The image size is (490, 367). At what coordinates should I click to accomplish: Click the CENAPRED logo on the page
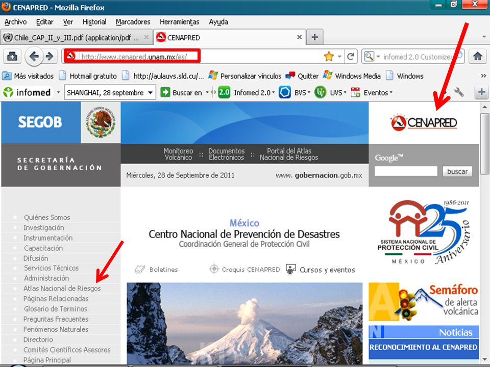click(x=424, y=123)
